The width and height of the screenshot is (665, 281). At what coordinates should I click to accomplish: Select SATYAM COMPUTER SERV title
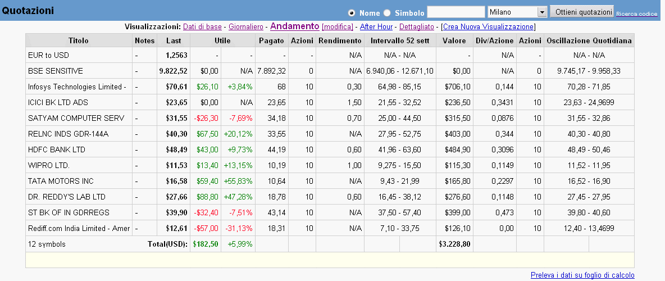[x=76, y=118]
